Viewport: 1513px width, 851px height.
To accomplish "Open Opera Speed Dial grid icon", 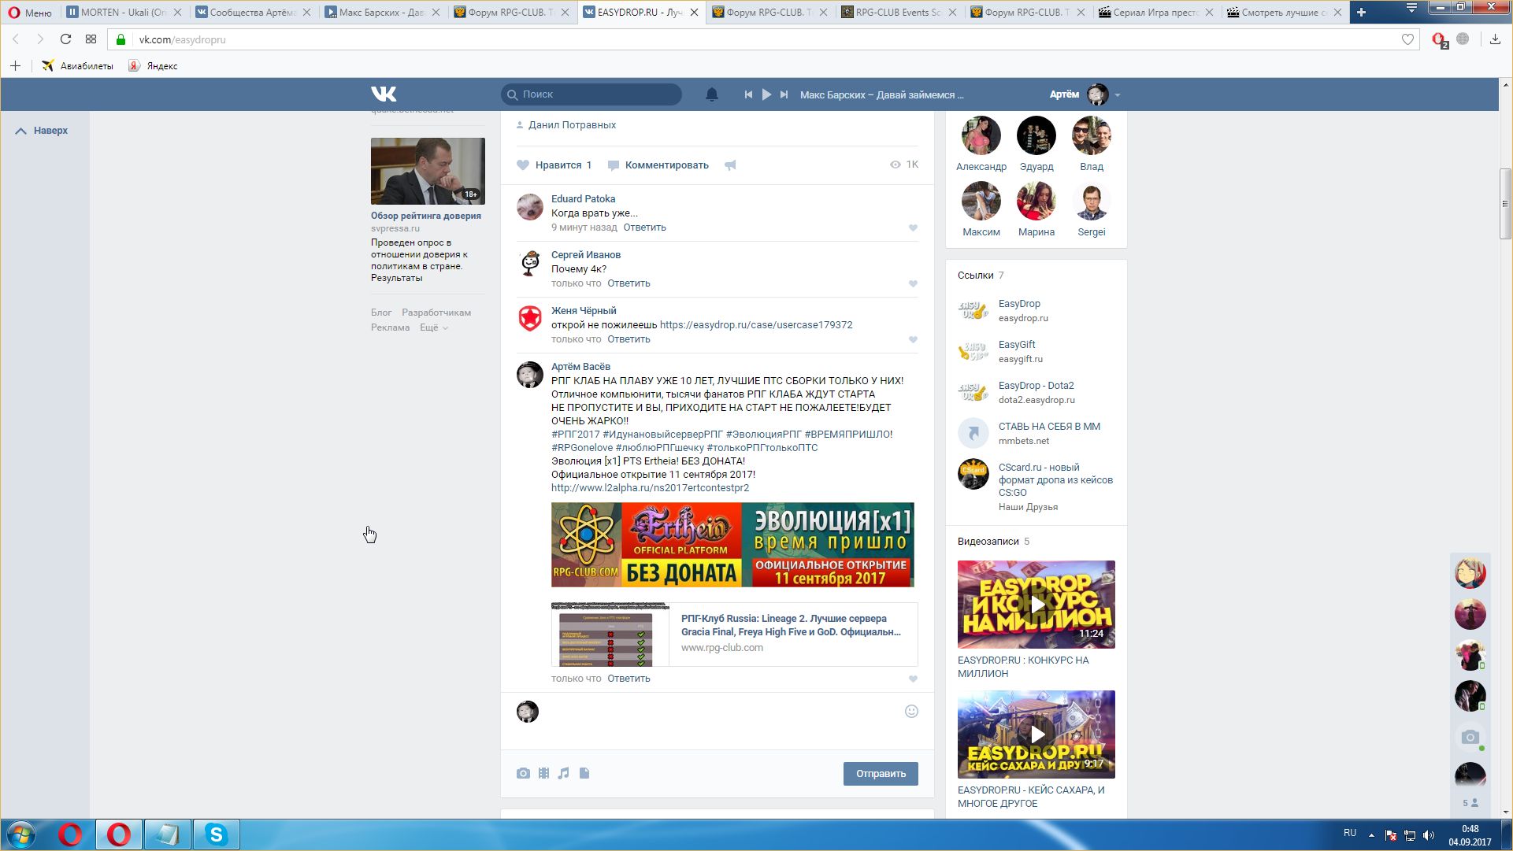I will coord(91,39).
